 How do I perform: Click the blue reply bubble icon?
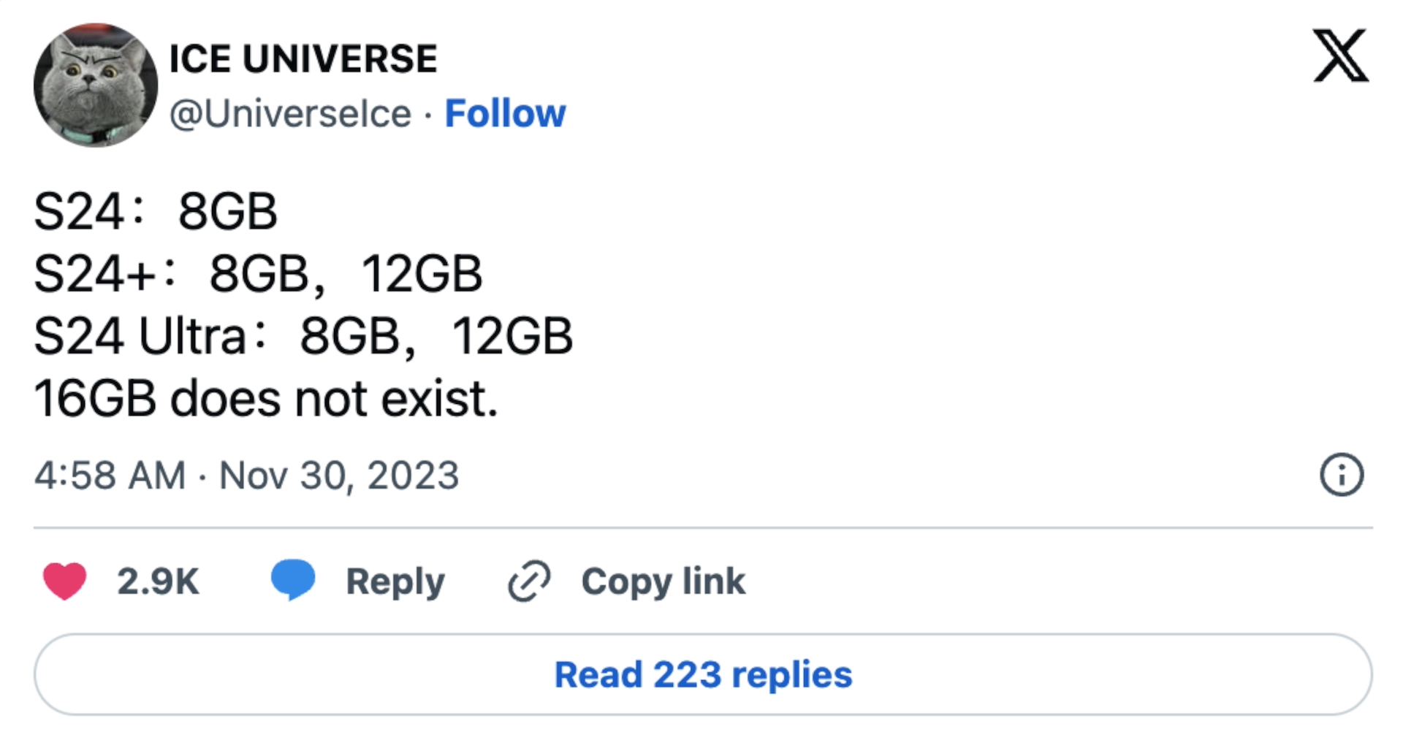[x=293, y=580]
